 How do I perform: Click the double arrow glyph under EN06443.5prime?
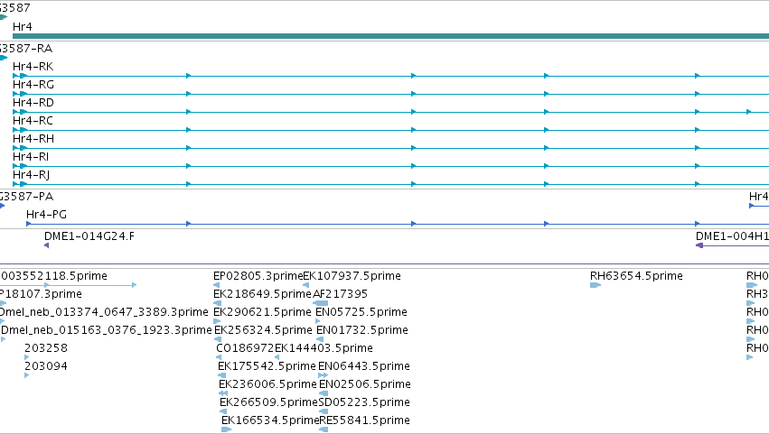(324, 375)
